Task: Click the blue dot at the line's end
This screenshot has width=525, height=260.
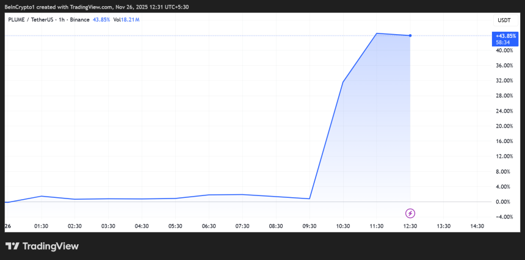Action: [410, 35]
